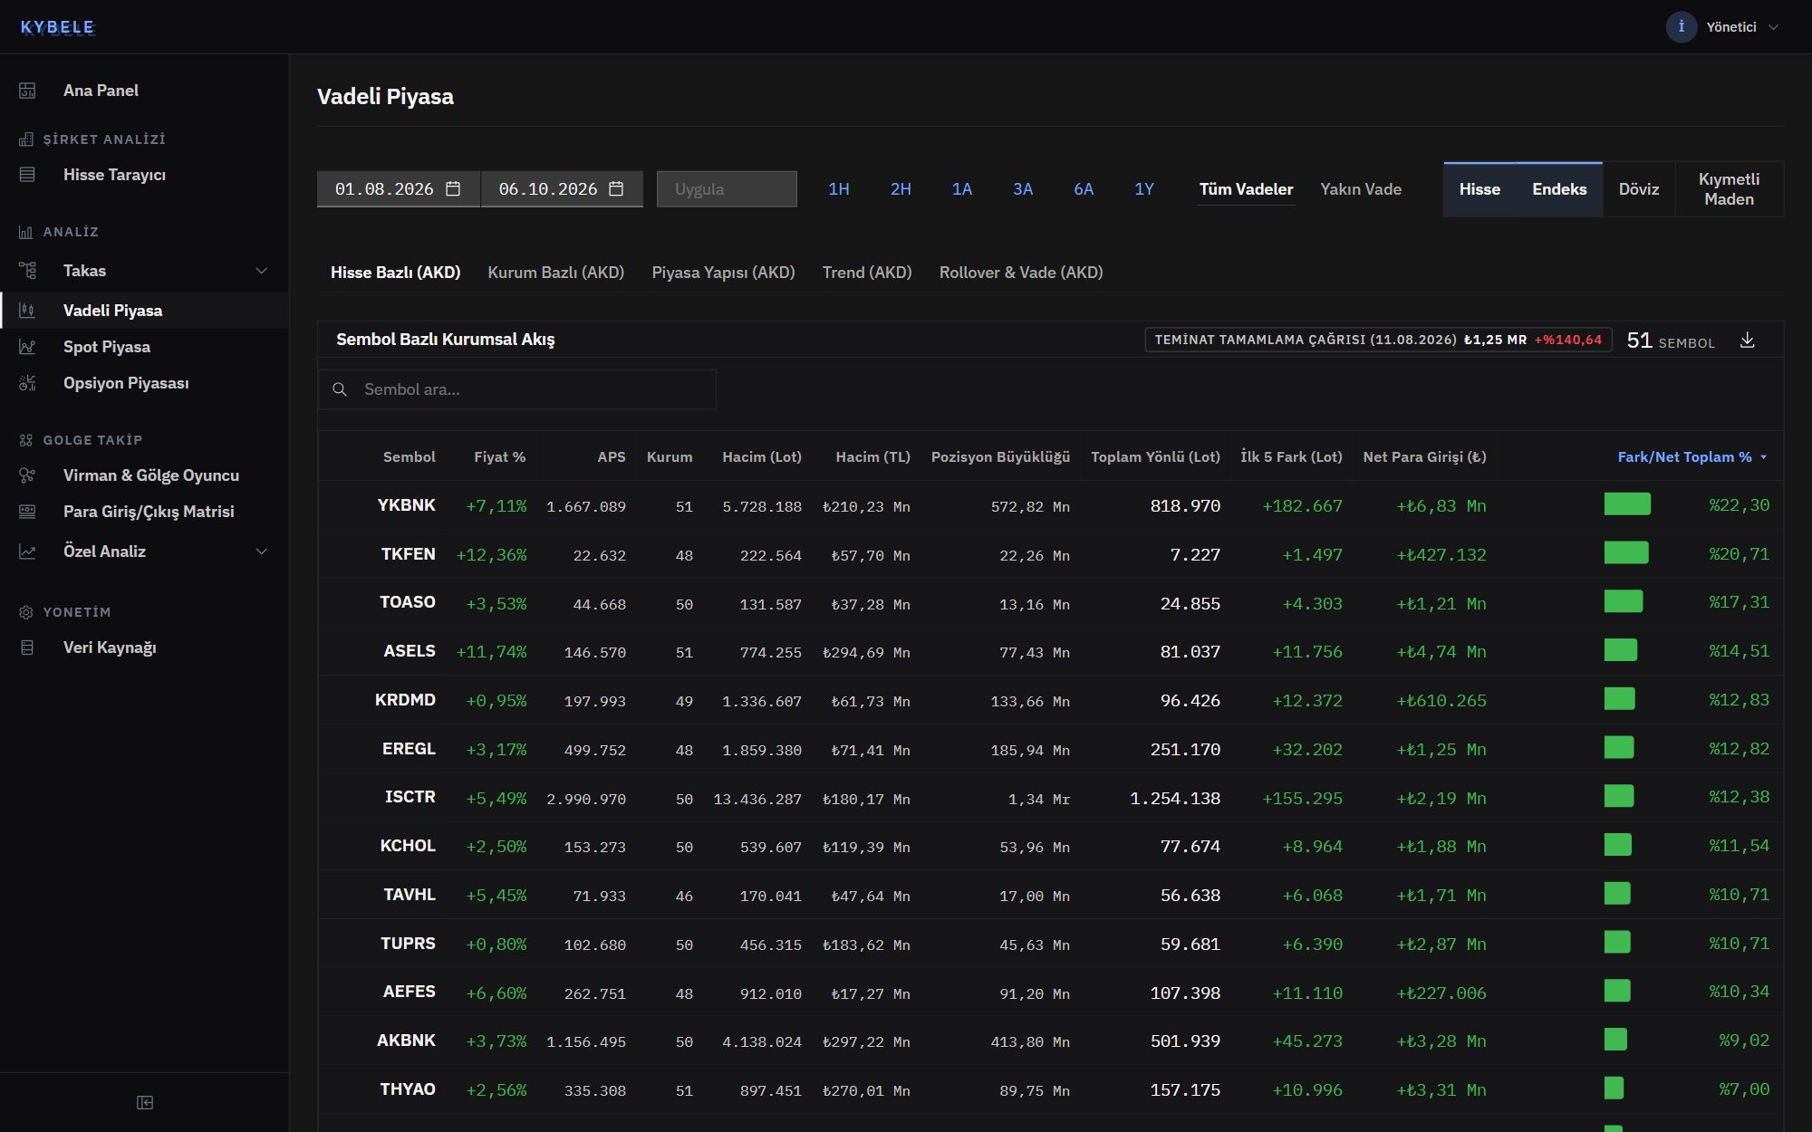
Task: Toggle the Kıymetli Maden filter
Action: tap(1729, 189)
